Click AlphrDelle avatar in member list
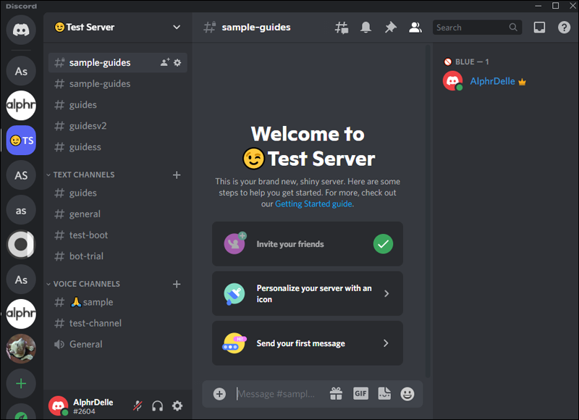The image size is (579, 420). [453, 81]
